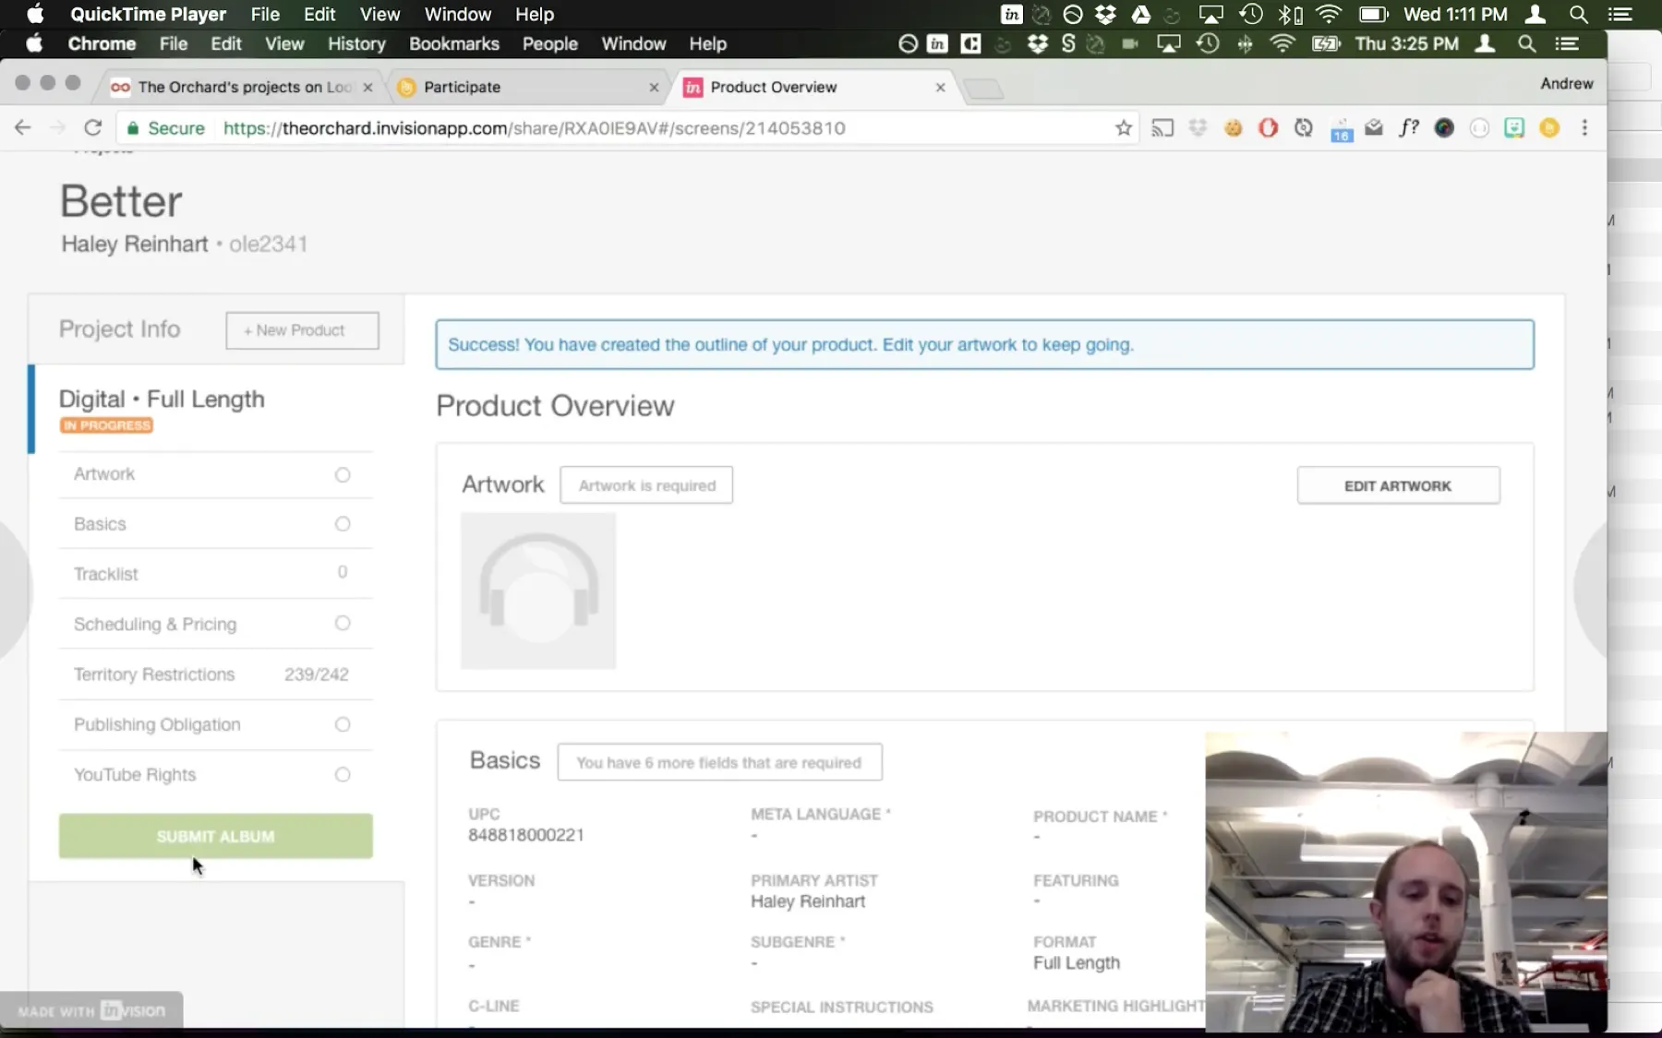Viewport: 1662px width, 1038px height.
Task: Click the Spotlight search icon beside Wed 1:11 PM
Action: point(1578,14)
